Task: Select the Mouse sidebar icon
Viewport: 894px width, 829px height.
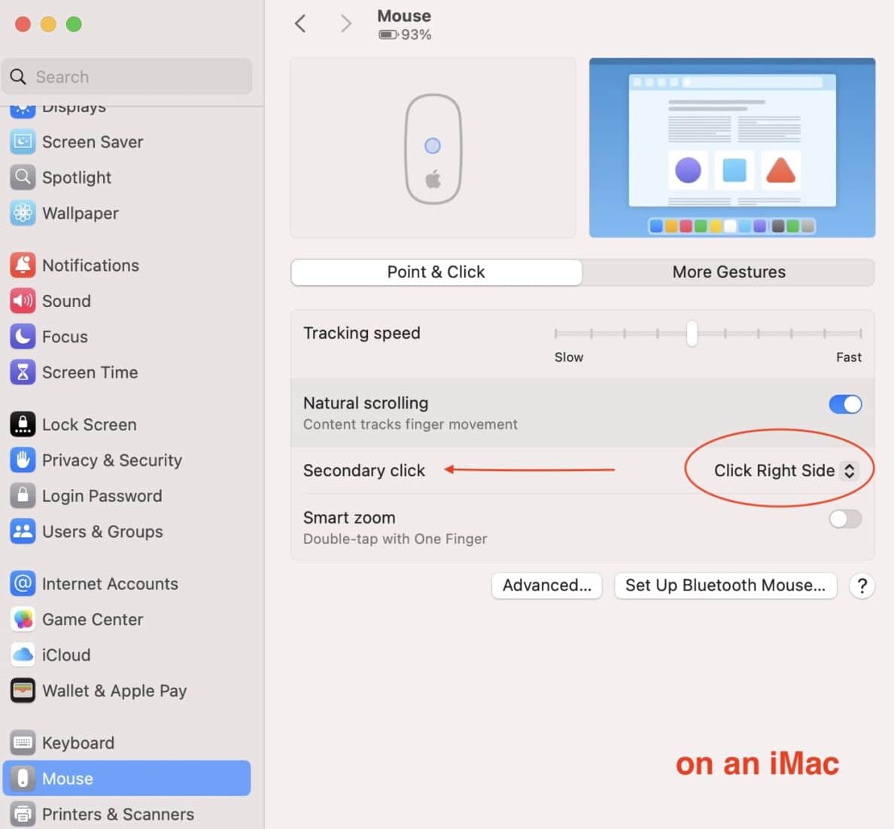Action: click(x=23, y=779)
